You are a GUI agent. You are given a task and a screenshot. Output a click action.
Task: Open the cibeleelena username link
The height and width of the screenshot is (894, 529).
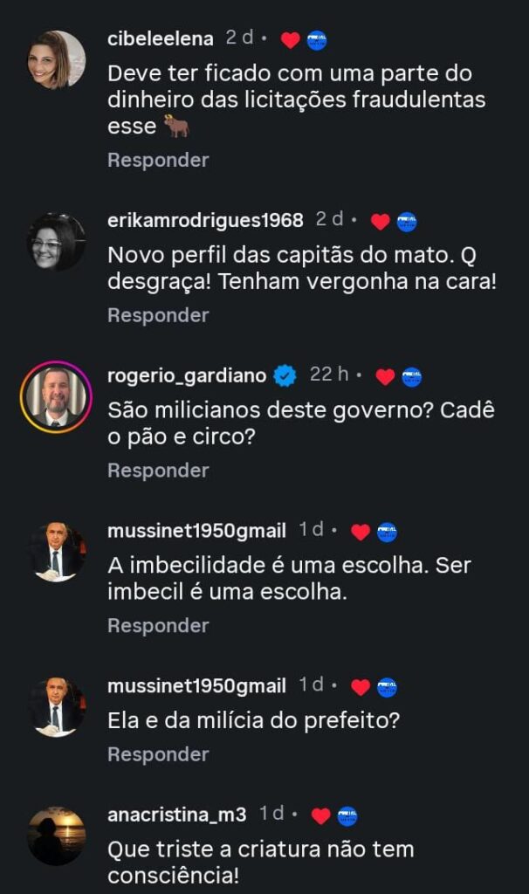pyautogui.click(x=161, y=38)
